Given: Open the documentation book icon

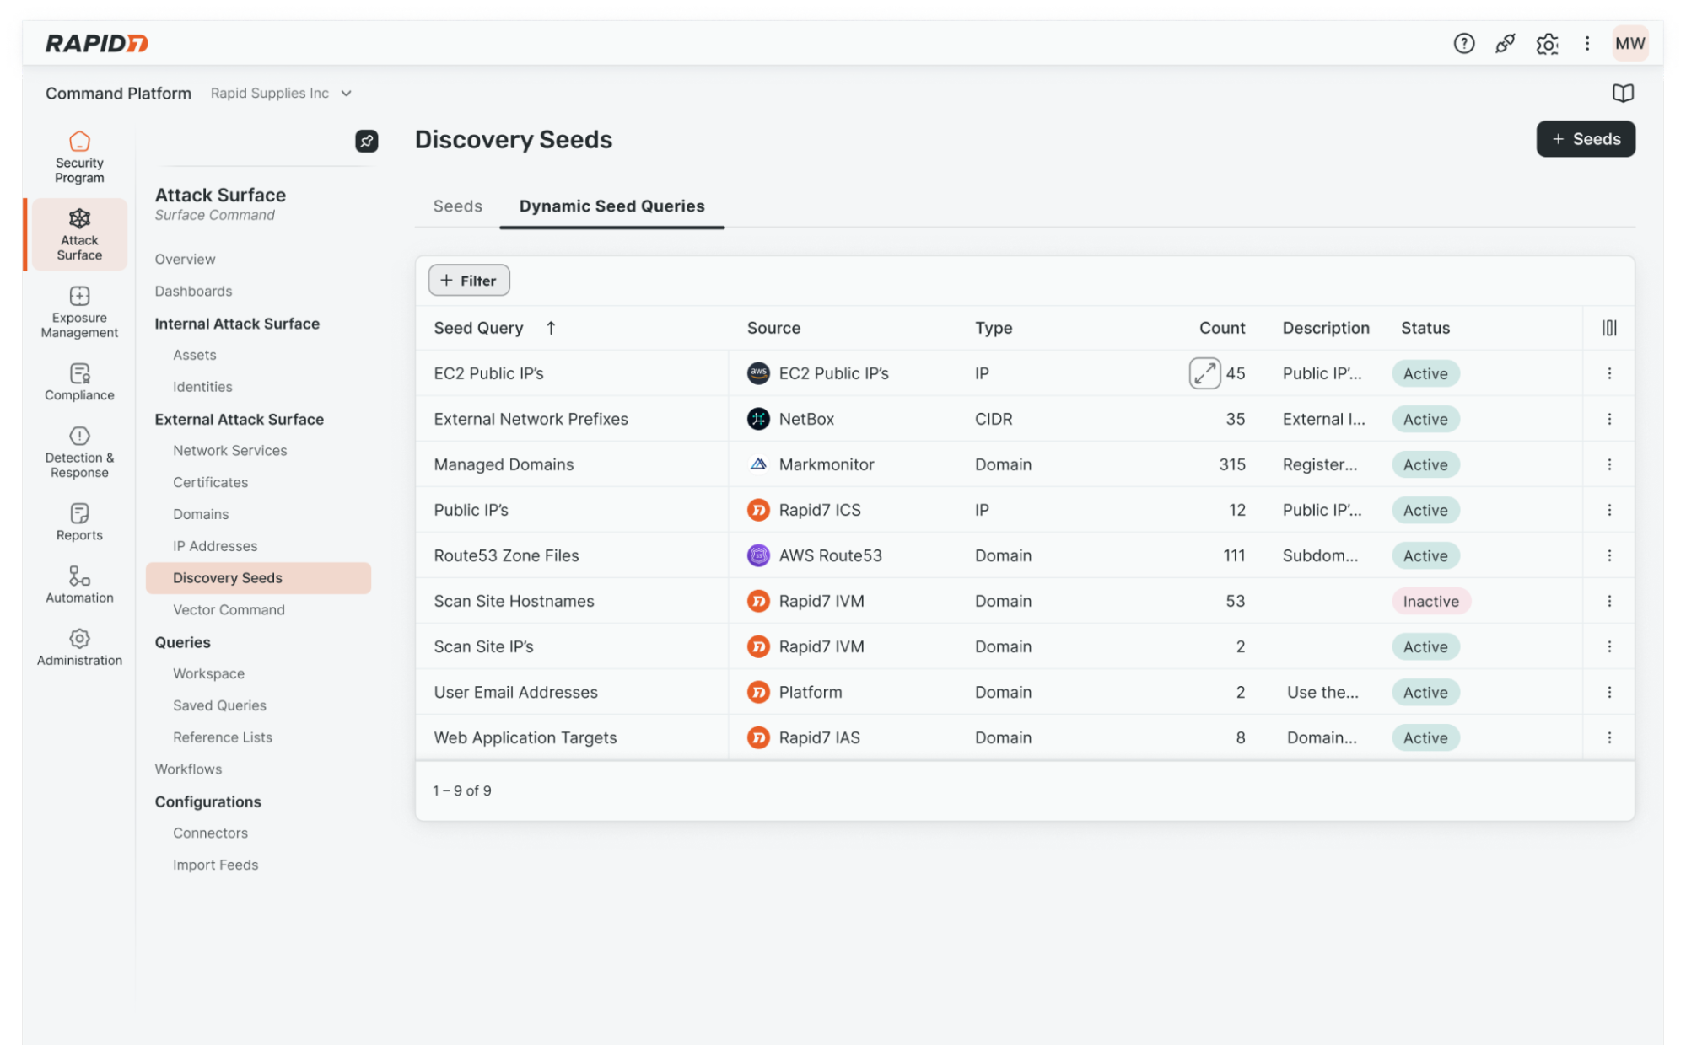Looking at the screenshot, I should pyautogui.click(x=1622, y=93).
